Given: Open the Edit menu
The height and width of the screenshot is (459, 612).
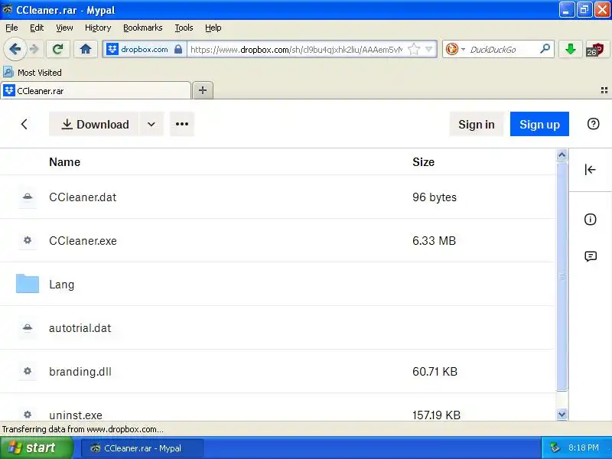Looking at the screenshot, I should 37,28.
